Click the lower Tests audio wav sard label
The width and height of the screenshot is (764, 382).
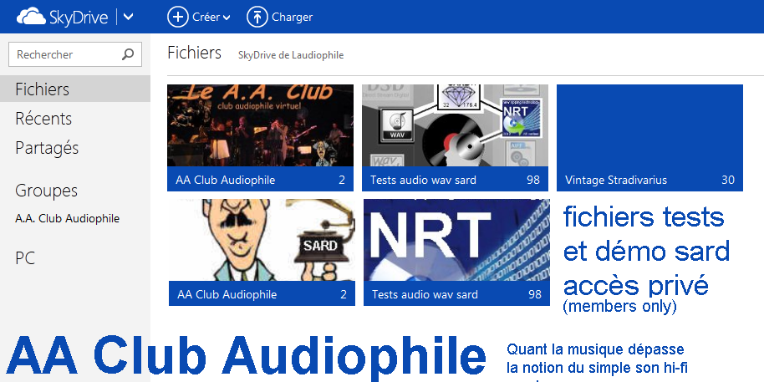(x=425, y=294)
